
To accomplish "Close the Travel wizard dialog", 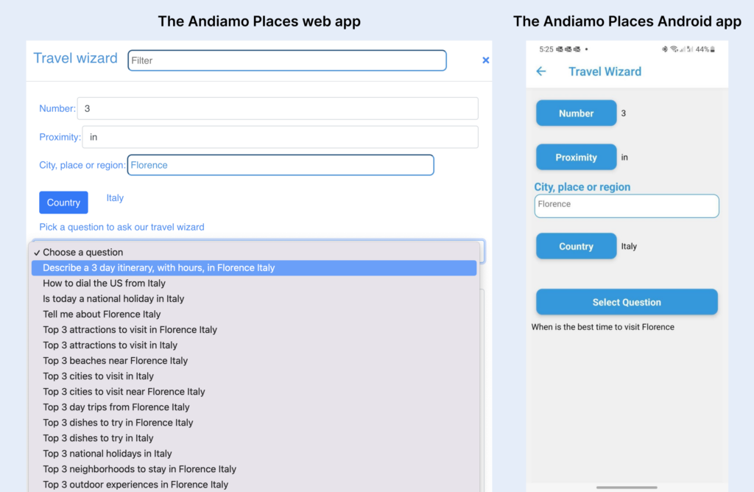I will pos(485,60).
